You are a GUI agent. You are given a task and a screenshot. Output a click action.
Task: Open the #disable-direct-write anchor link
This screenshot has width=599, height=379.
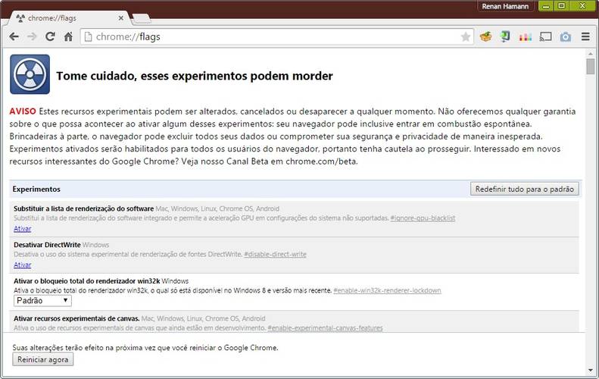tap(275, 255)
